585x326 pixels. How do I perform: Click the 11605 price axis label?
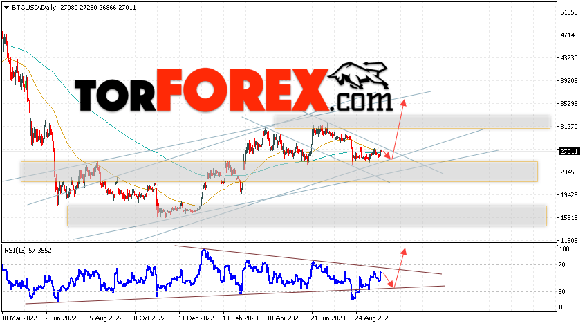(x=568, y=240)
